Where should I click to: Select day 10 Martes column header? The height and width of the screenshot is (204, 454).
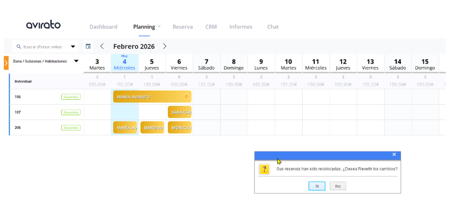[288, 64]
